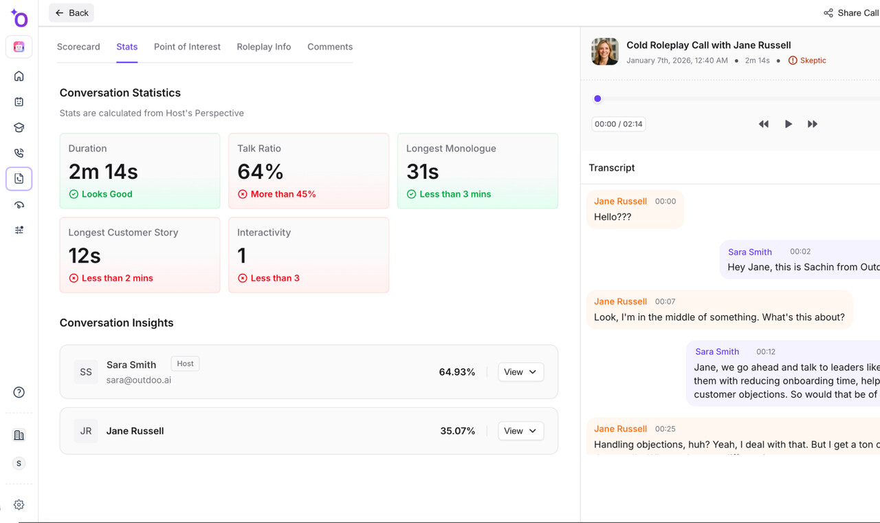Click the 00:02 Sara Smith transcript message
Screen dimensions: 880x523
pos(800,260)
